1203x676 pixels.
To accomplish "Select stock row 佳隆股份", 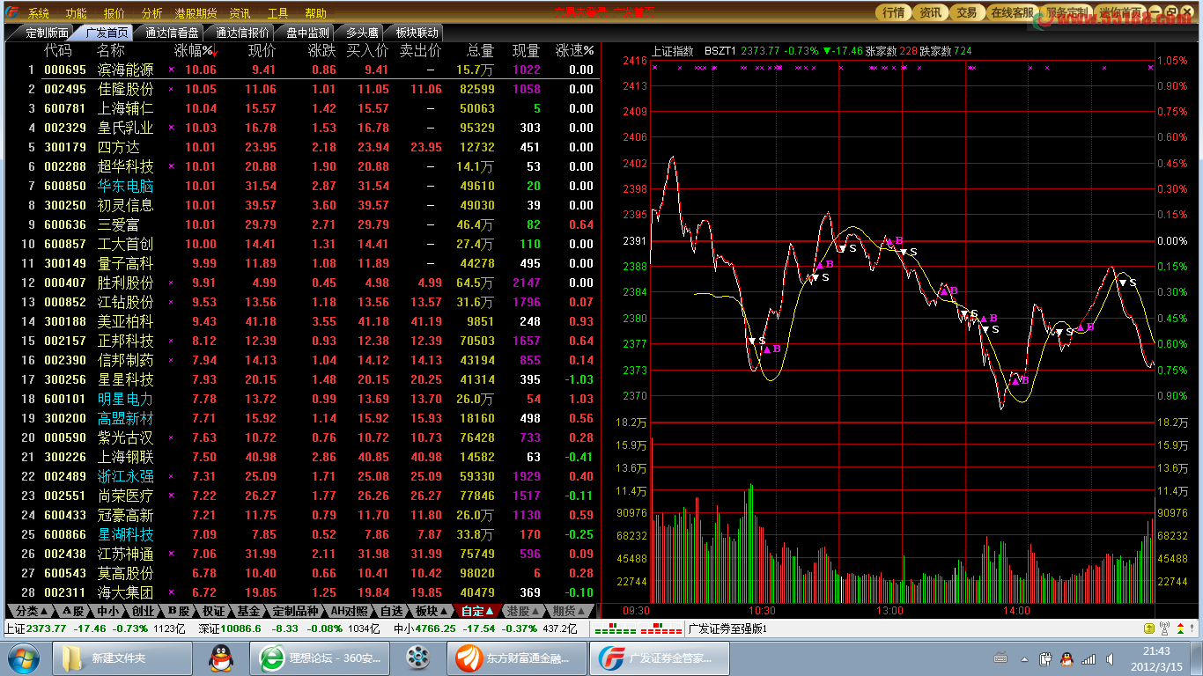I will [x=302, y=89].
